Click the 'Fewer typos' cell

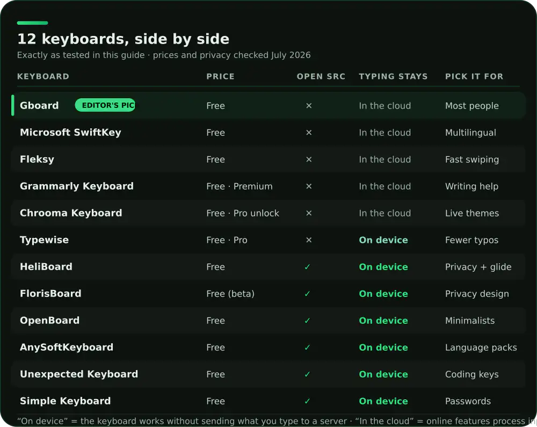coord(471,240)
